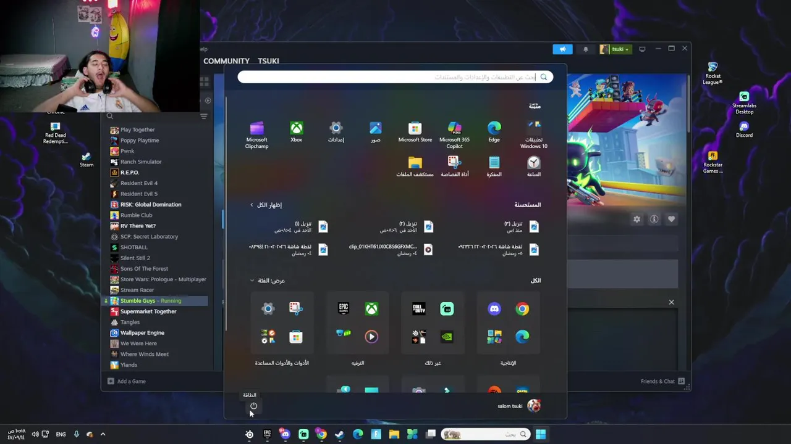Open the Steam game settings gear
Screen dimensions: 791x444
coord(637,219)
